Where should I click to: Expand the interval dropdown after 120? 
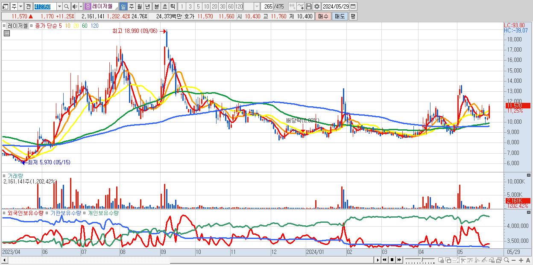(x=257, y=7)
